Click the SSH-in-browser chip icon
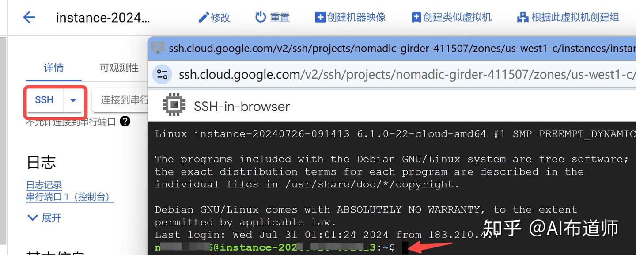Viewport: 636px width, 255px height. 174,106
